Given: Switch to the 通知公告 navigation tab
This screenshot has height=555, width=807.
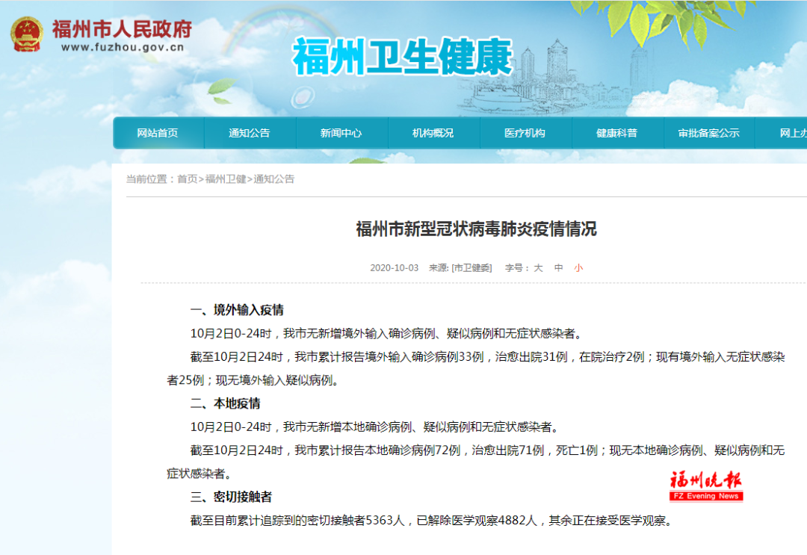Looking at the screenshot, I should tap(250, 132).
